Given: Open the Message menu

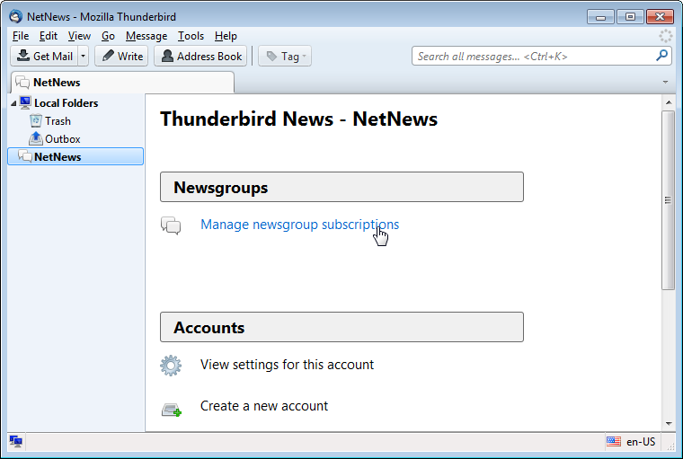Looking at the screenshot, I should 146,36.
